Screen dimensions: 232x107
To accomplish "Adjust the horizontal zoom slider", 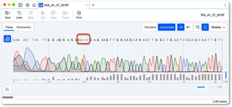I will click(x=206, y=87).
